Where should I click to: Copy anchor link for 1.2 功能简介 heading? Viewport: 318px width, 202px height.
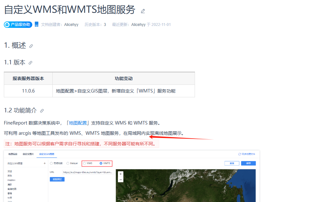click(x=42, y=111)
